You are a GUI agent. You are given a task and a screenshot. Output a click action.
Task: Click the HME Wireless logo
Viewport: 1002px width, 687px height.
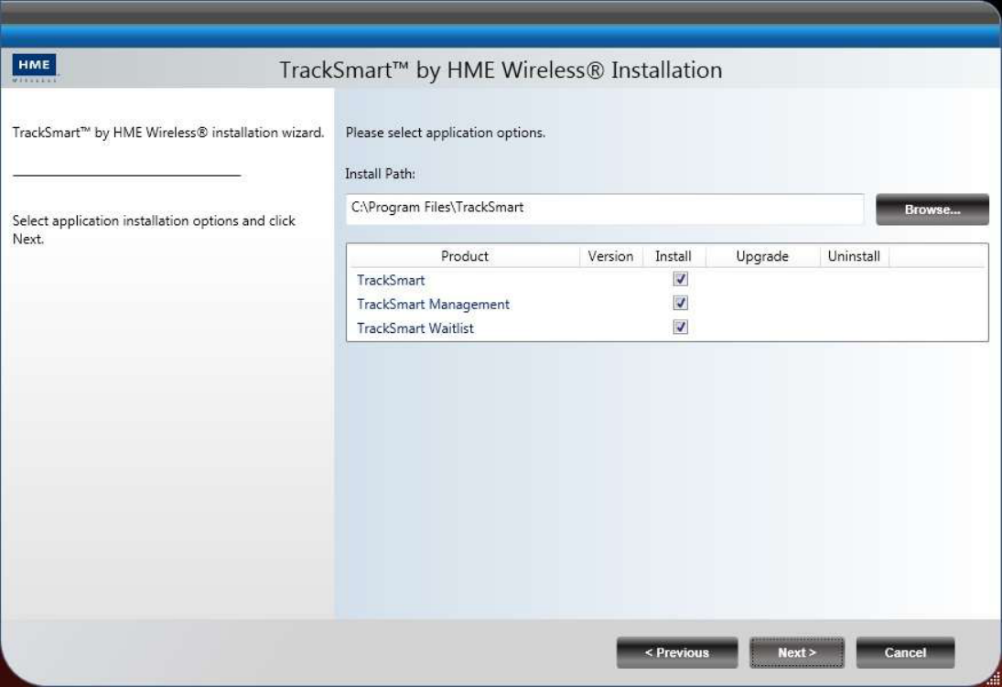point(35,67)
